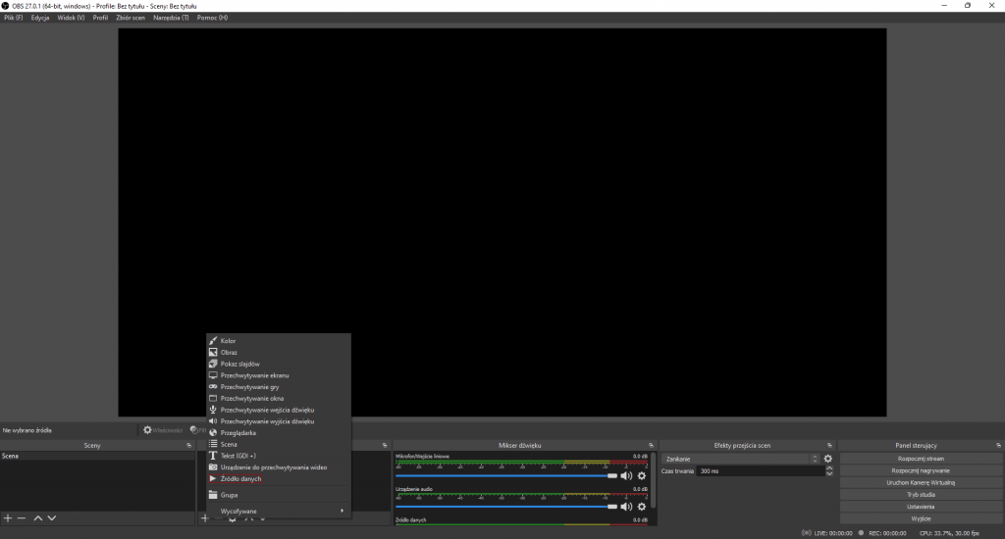Pop out the Sceny dock panel icon

189,445
